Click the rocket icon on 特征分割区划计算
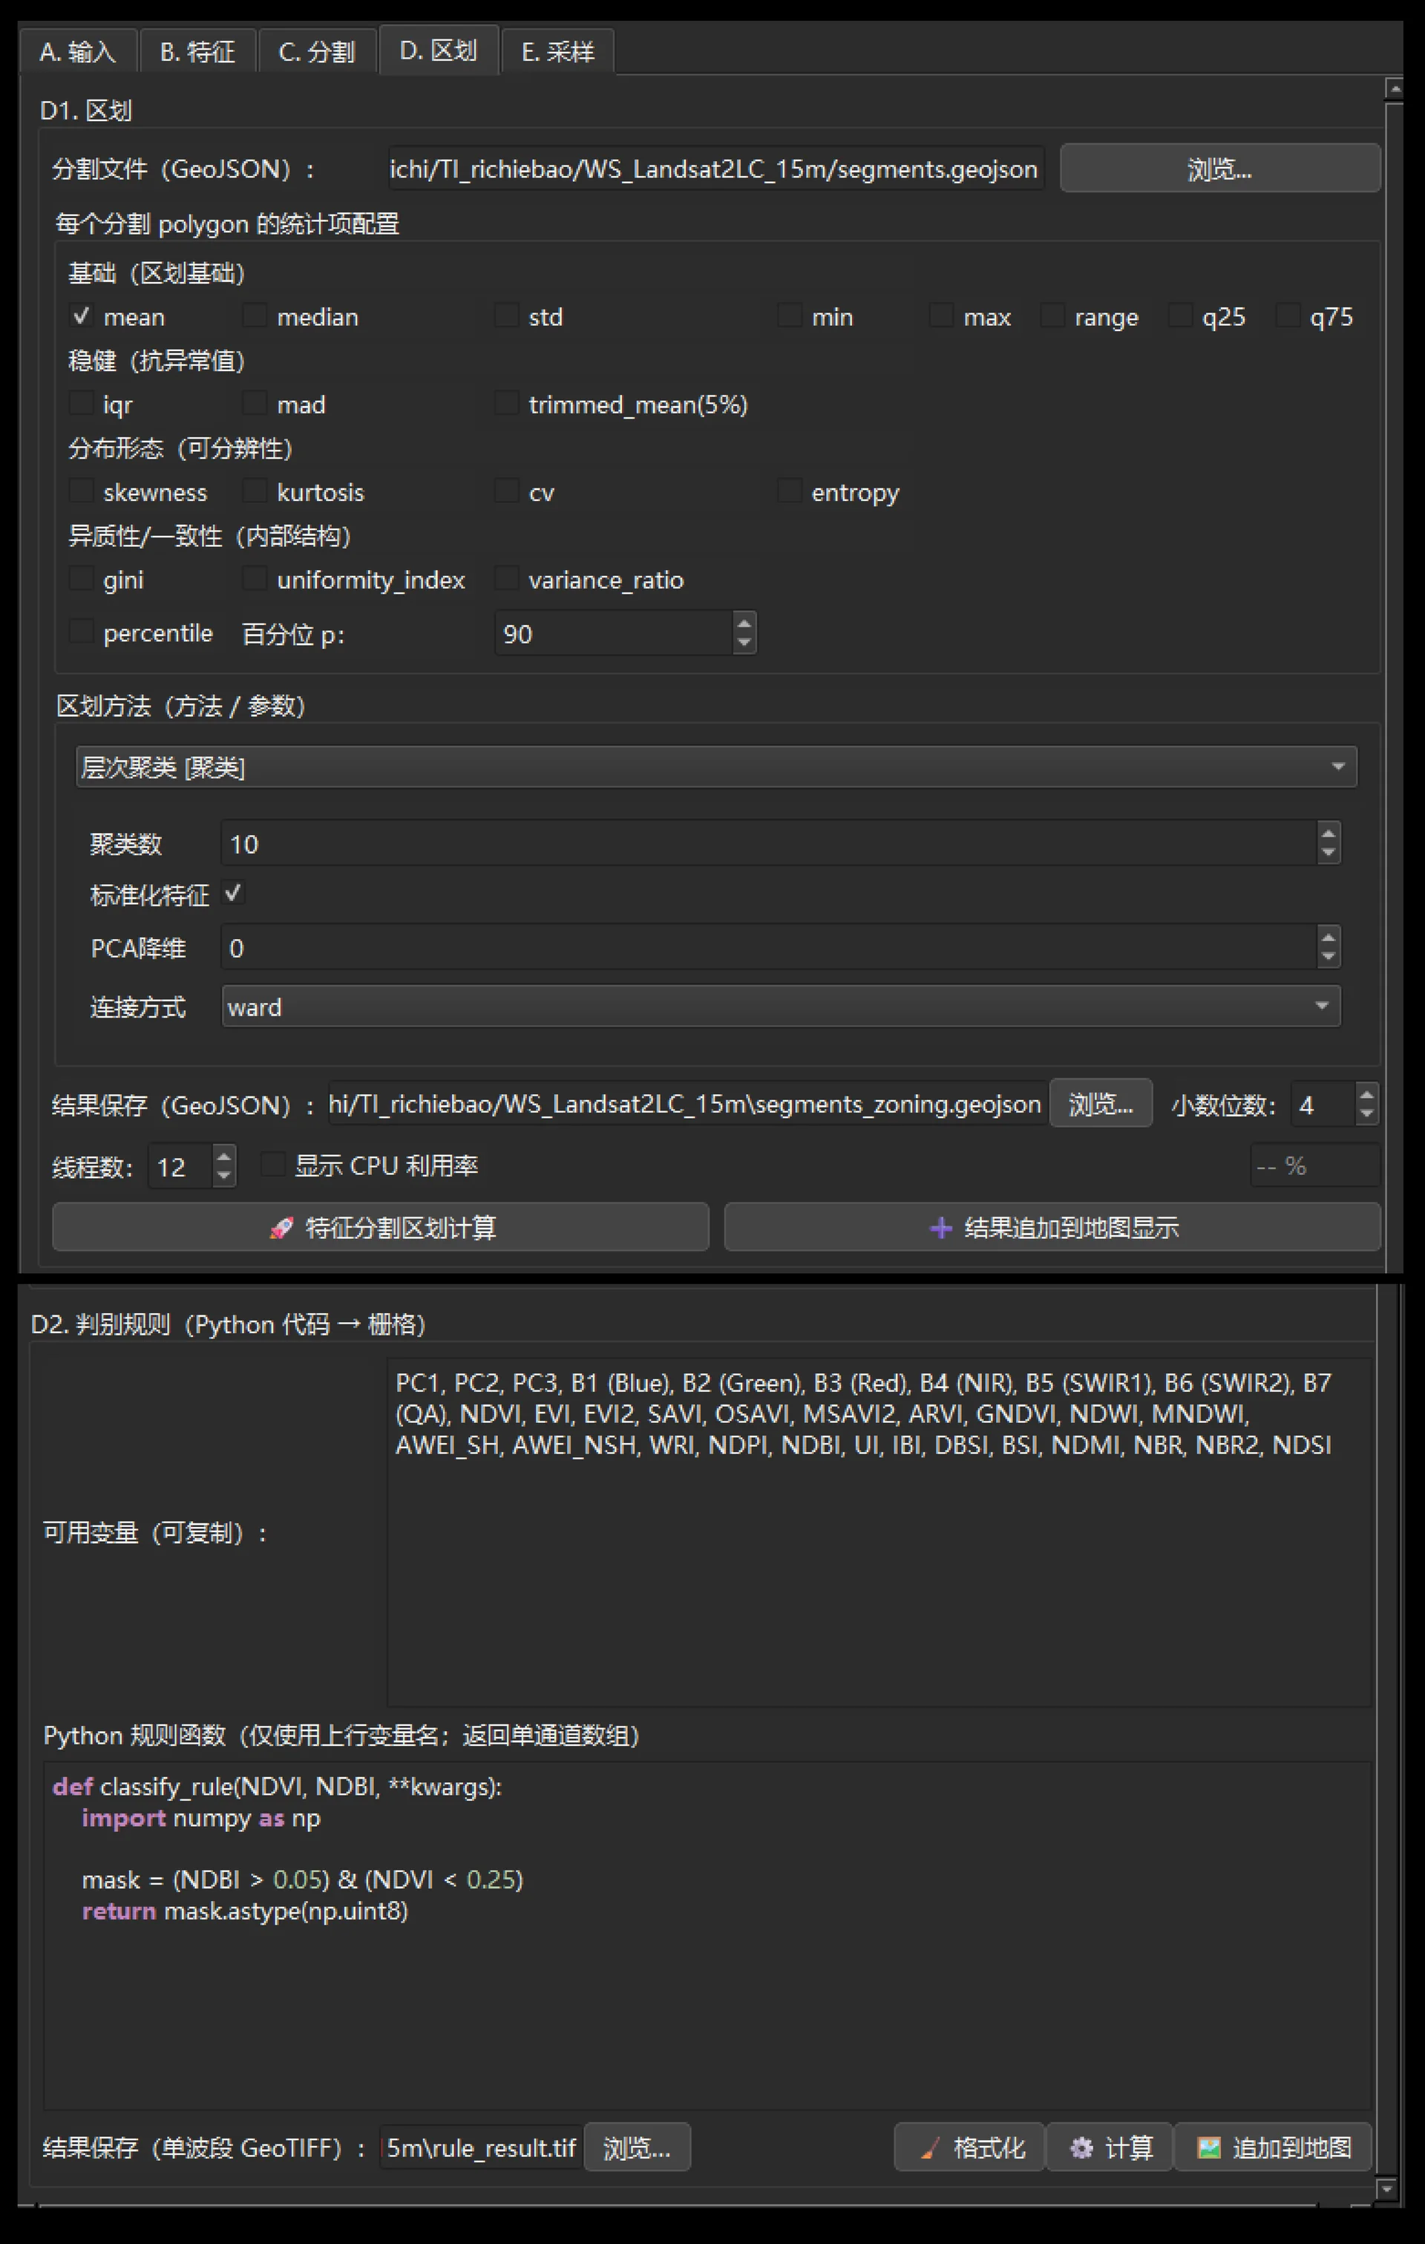Viewport: 1425px width, 2244px height. point(281,1229)
